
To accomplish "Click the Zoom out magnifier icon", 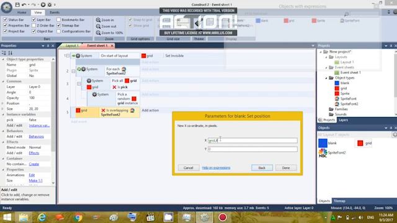I will [x=98, y=26].
